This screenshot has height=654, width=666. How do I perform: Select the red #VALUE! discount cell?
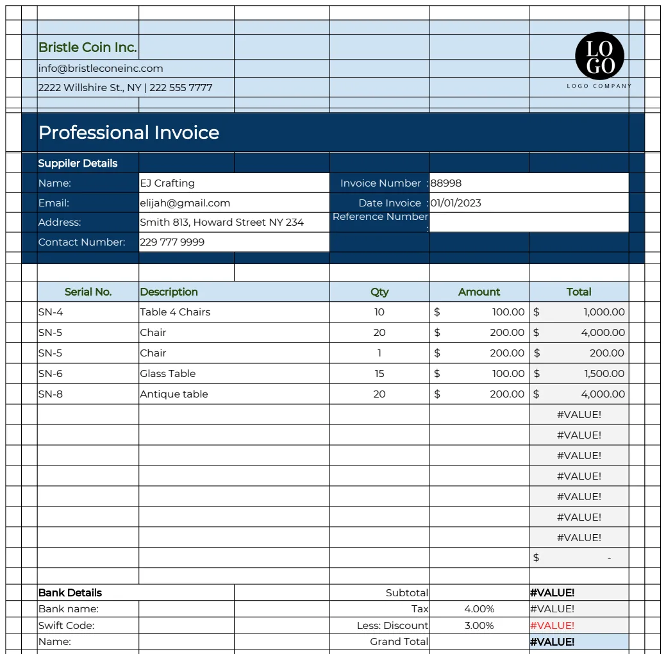(x=579, y=626)
